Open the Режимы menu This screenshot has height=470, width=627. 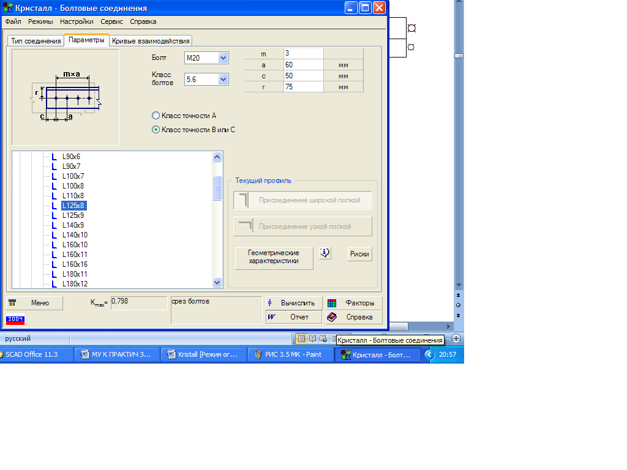click(40, 21)
